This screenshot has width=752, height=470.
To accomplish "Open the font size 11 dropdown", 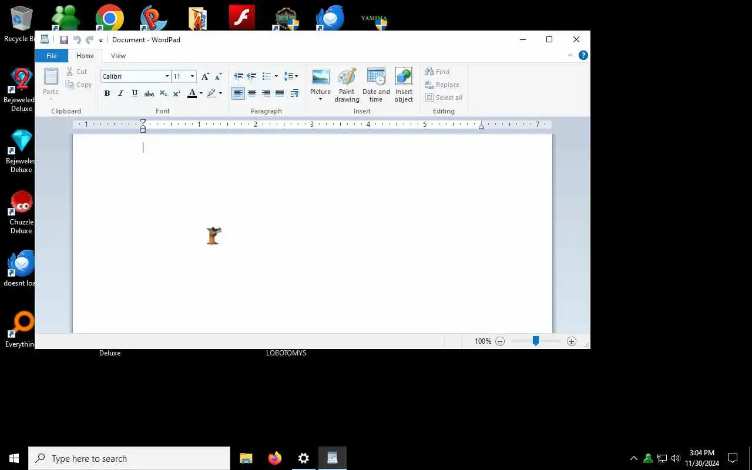I will pyautogui.click(x=192, y=76).
